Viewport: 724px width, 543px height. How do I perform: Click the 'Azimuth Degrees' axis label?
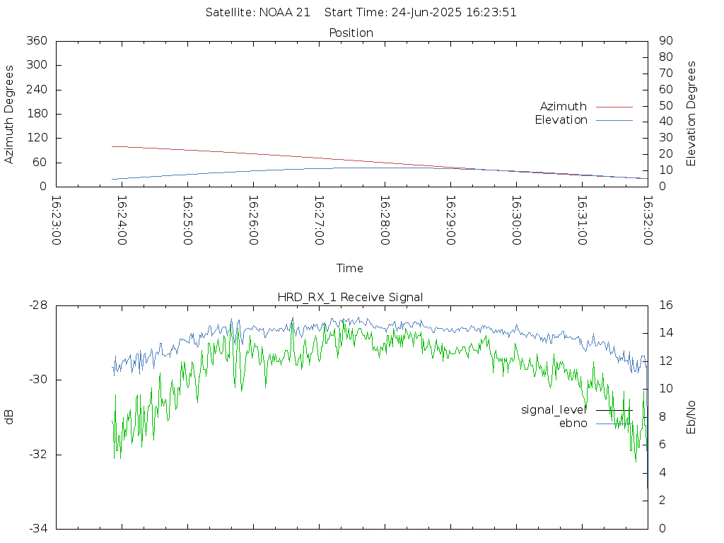click(8, 115)
